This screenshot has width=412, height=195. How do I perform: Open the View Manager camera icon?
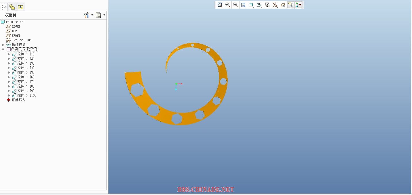267,5
